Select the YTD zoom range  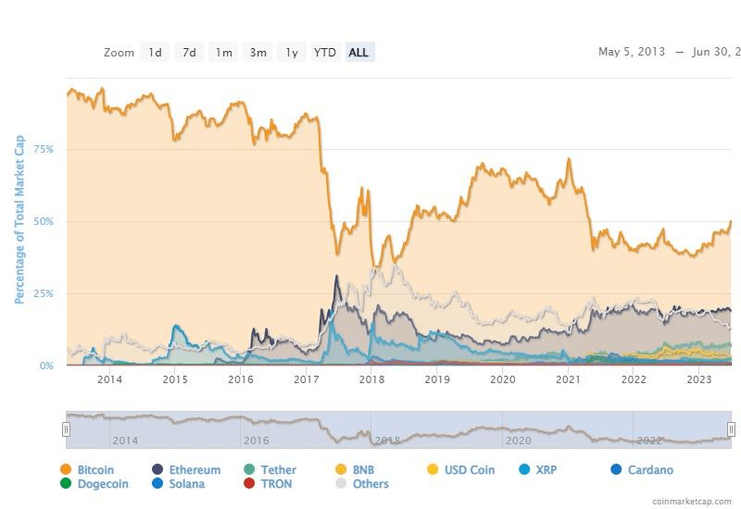click(325, 53)
